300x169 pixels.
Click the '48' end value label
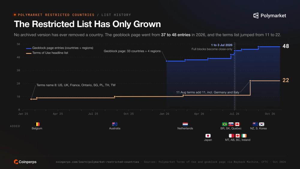(286, 46)
